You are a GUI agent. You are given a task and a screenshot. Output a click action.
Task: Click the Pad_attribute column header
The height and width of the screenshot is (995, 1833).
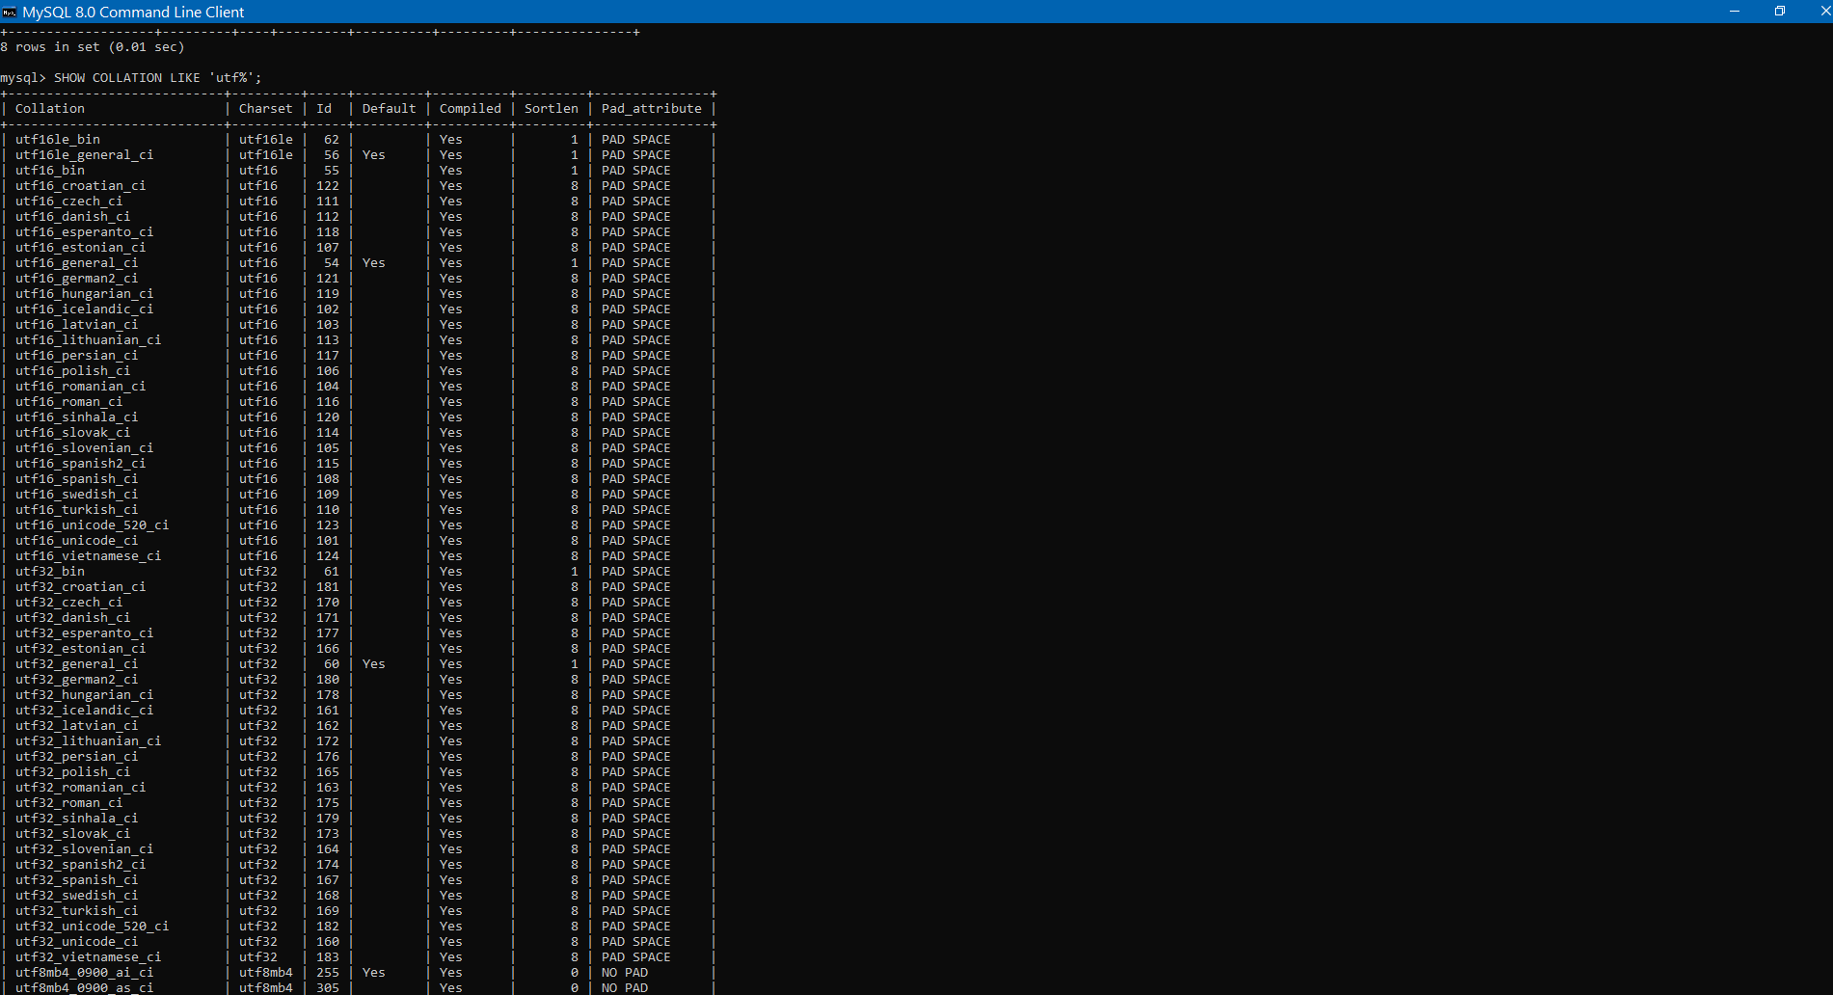click(651, 108)
